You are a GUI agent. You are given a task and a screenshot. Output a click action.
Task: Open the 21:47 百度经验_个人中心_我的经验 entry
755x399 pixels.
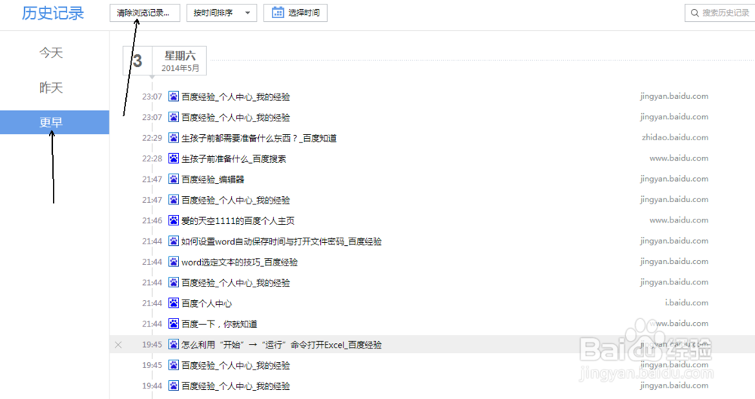(236, 200)
